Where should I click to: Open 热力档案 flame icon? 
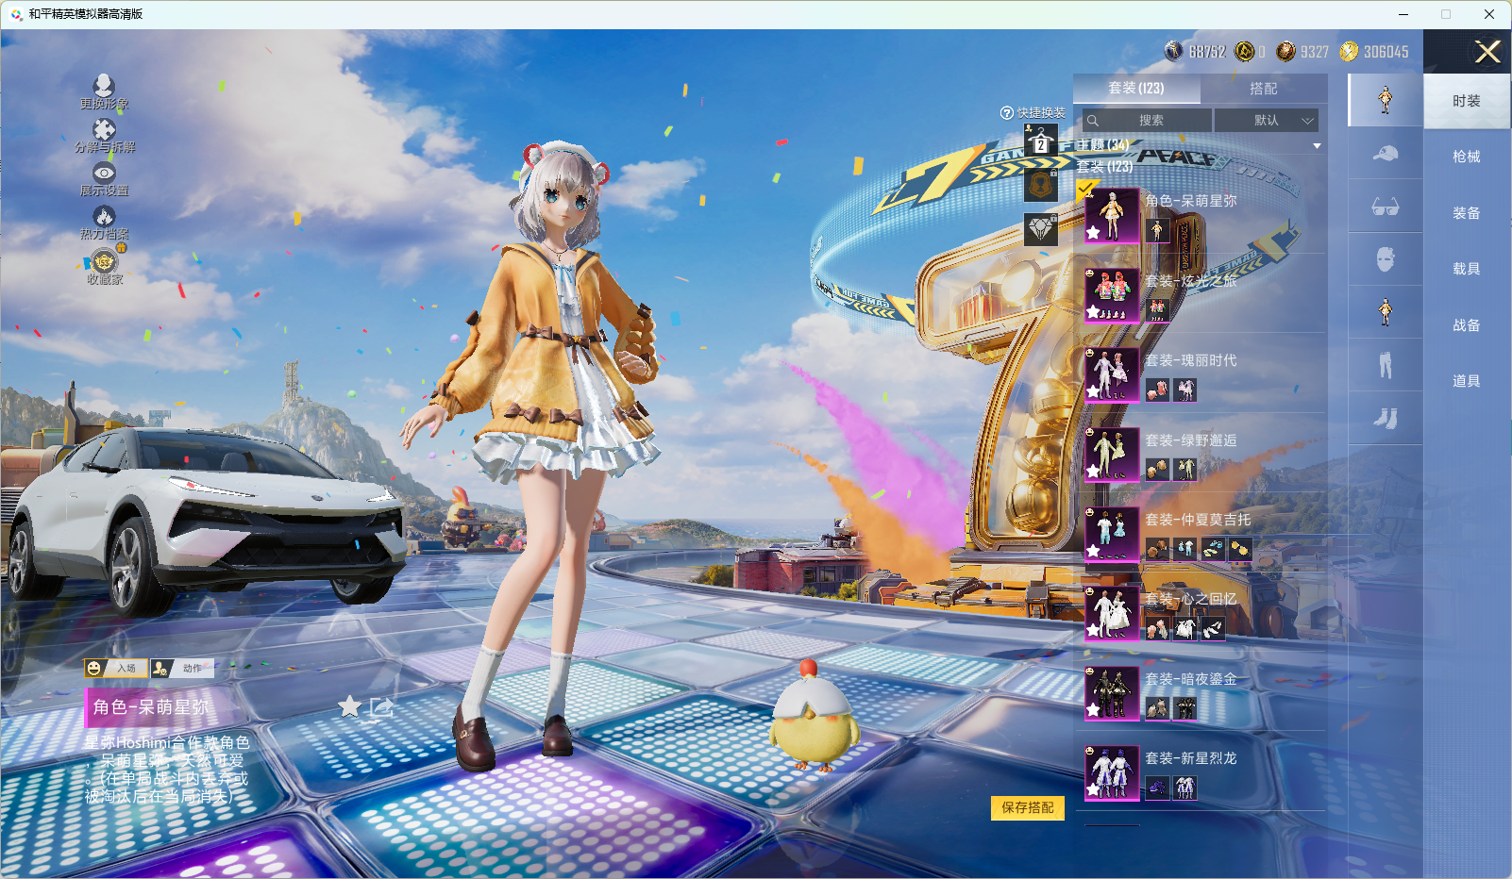(x=104, y=216)
